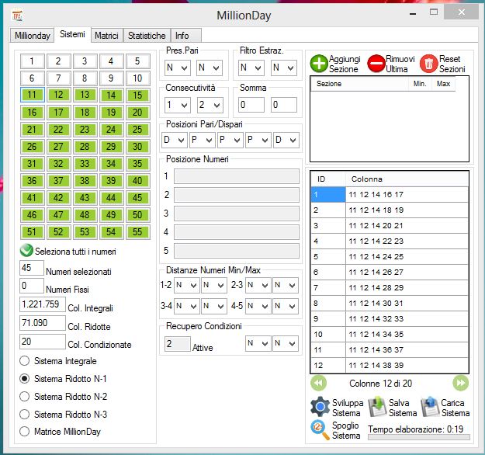Viewport: 485px width, 455px height.
Task: Open first Pres.Pari dropdown
Action: [178, 68]
